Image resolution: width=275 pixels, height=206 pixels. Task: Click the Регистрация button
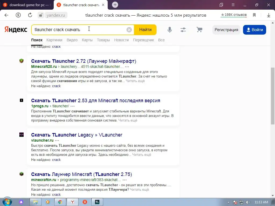pos(226,30)
